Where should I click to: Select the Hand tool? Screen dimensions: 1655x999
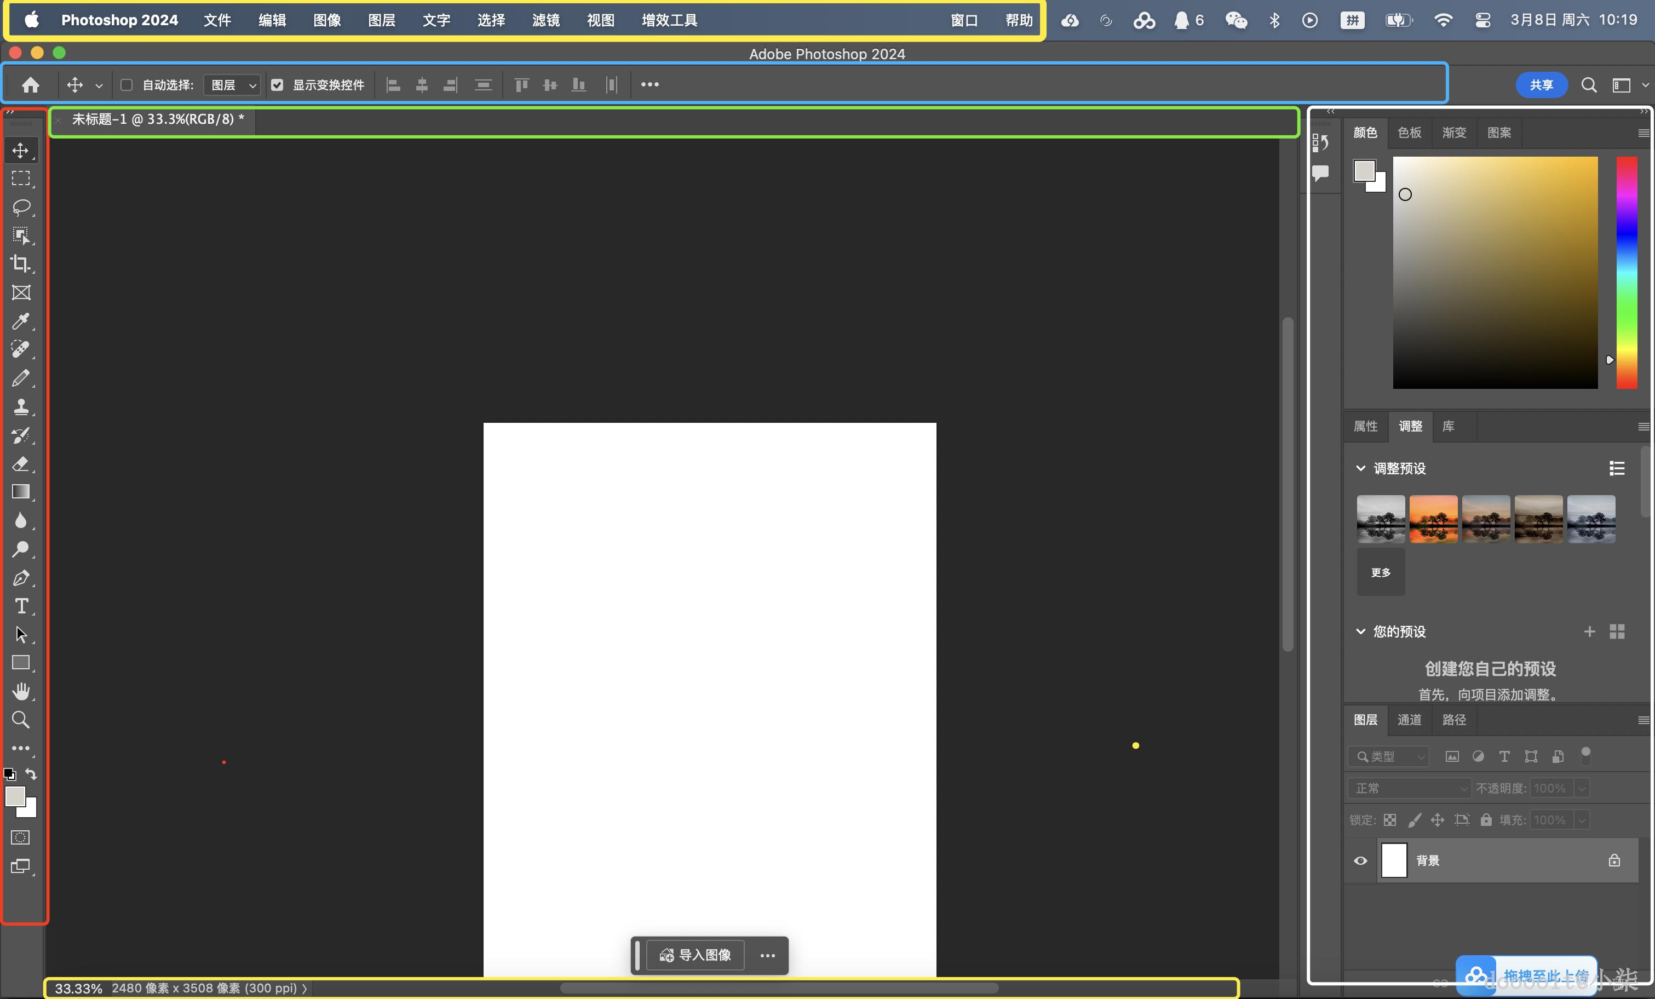click(21, 691)
